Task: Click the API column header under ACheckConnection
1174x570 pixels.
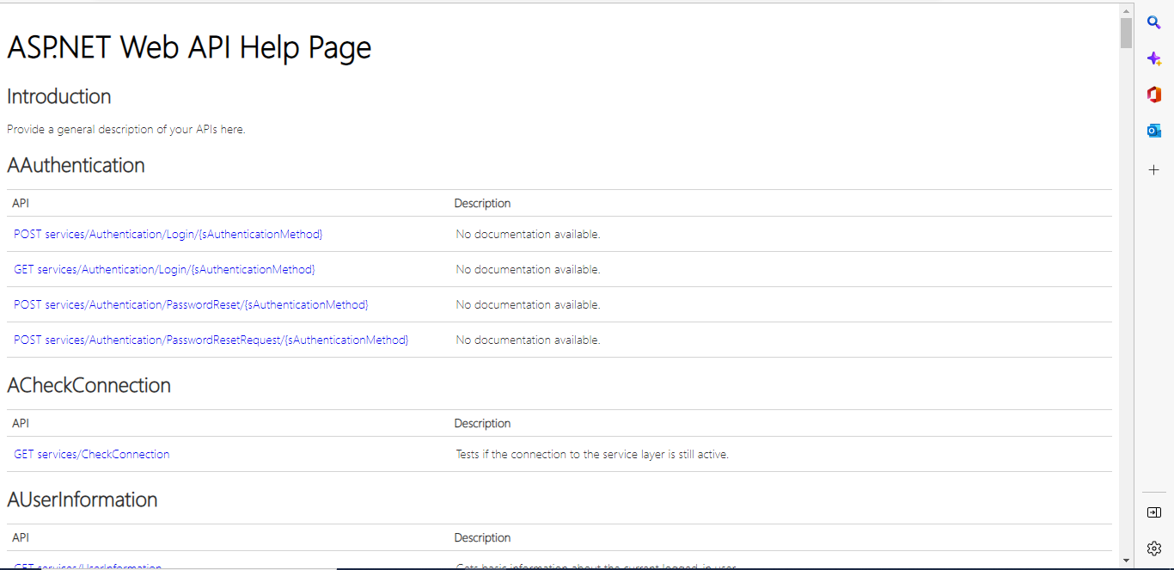Action: tap(21, 423)
